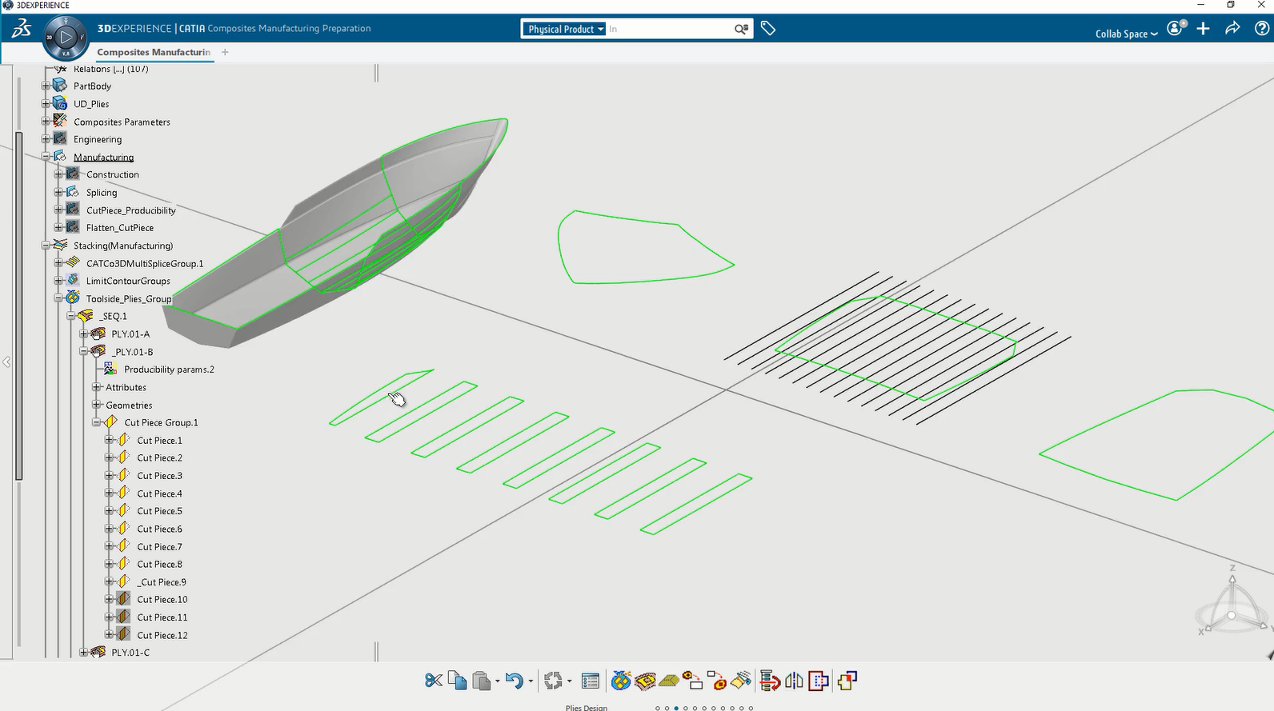Expand the PLY.01-A tree node
Screen dimensions: 1274x711
84,334
